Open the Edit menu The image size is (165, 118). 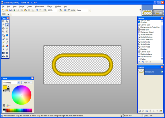click(9, 7)
